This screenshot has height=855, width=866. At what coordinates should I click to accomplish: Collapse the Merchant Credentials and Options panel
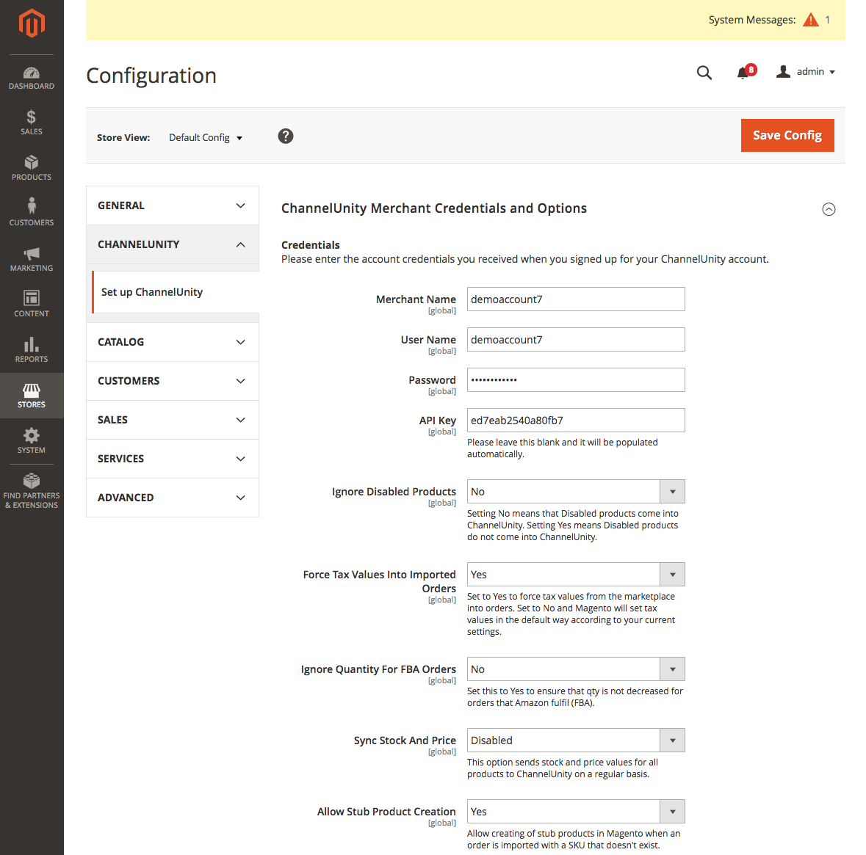pos(829,209)
